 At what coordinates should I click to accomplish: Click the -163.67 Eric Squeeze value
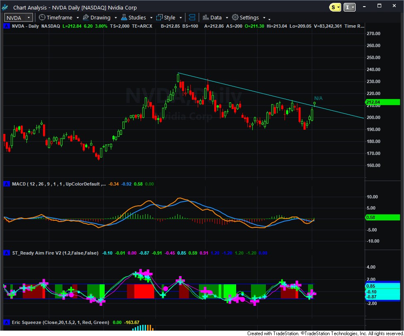click(x=131, y=322)
